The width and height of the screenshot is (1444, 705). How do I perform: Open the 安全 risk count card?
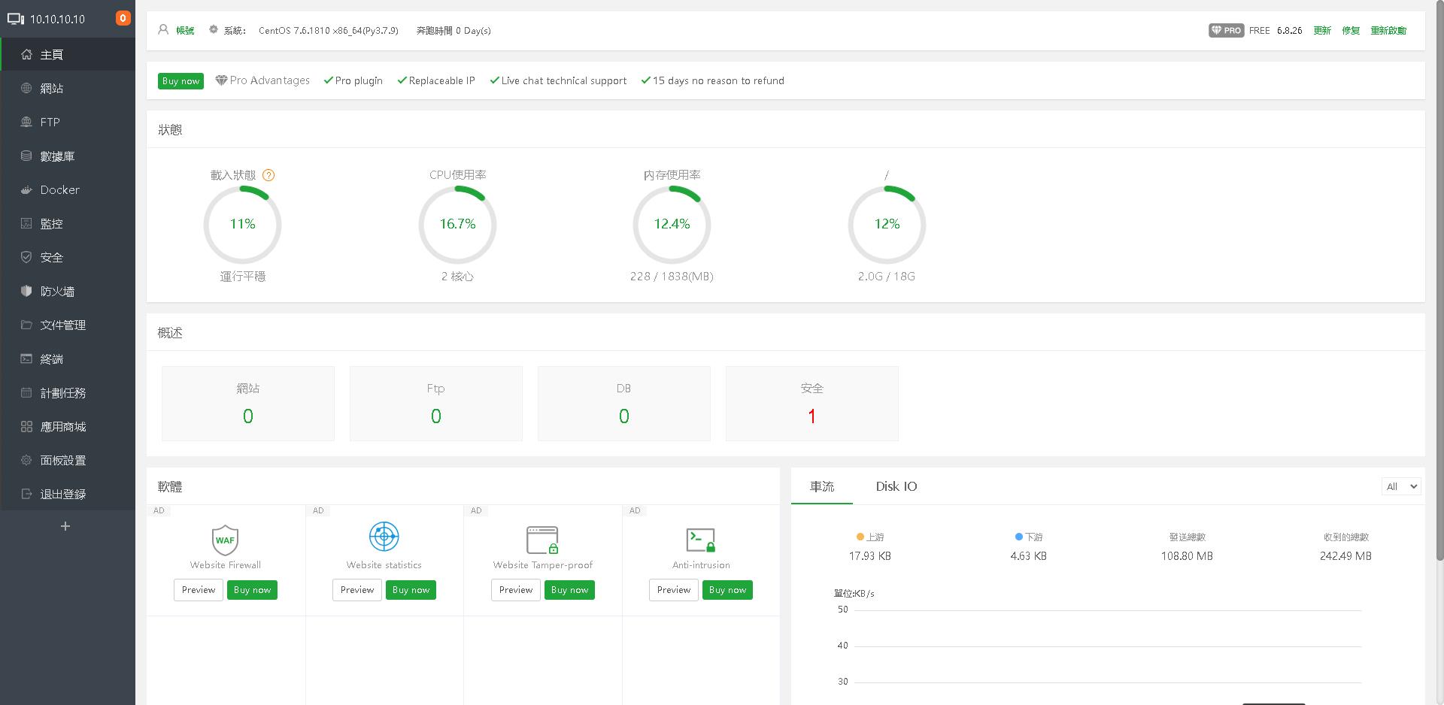coord(812,404)
